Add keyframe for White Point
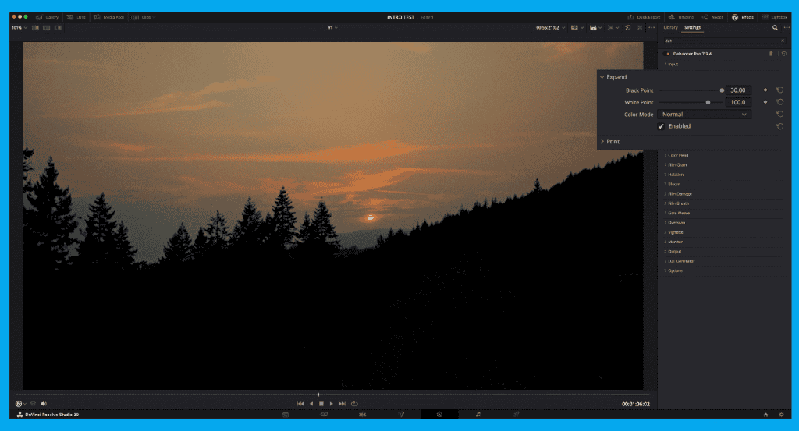 [x=765, y=102]
